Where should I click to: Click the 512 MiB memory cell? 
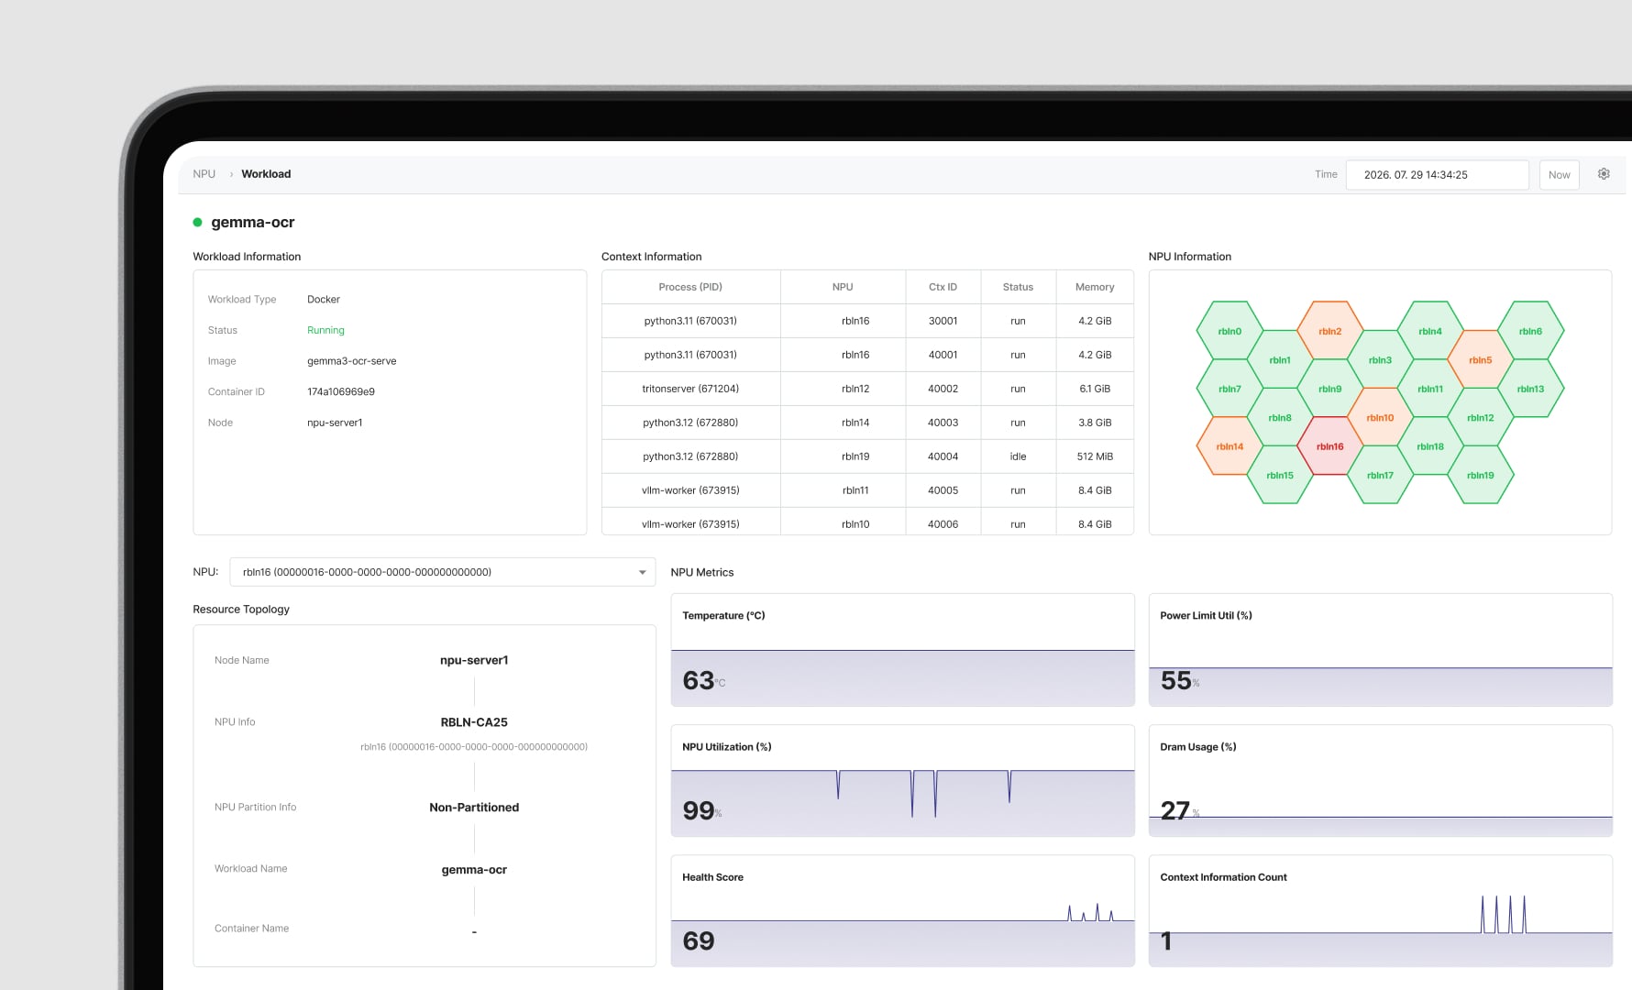1095,456
